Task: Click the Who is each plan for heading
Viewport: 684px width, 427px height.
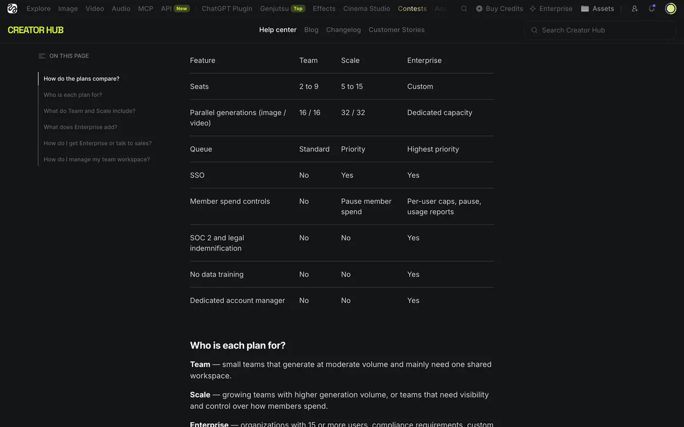Action: click(238, 346)
